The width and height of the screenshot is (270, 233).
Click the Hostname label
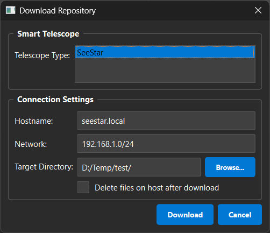34,121
